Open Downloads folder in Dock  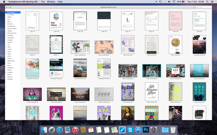[x=165, y=130]
